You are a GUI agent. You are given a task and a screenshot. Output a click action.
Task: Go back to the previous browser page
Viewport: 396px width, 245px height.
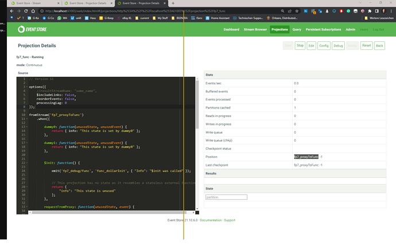click(x=11, y=11)
